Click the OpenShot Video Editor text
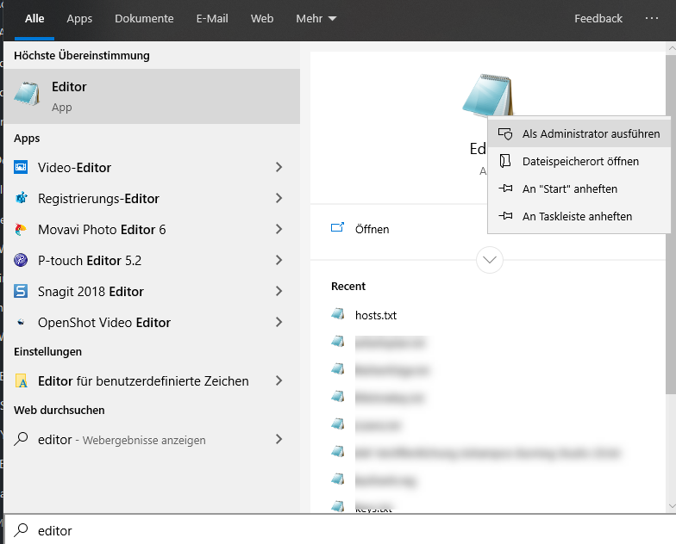 tap(104, 322)
